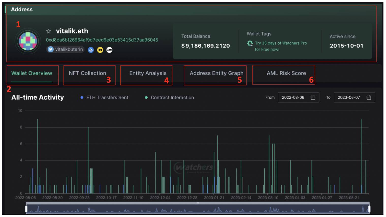
Task: Click the All-time Activity heading
Action: pos(38,97)
